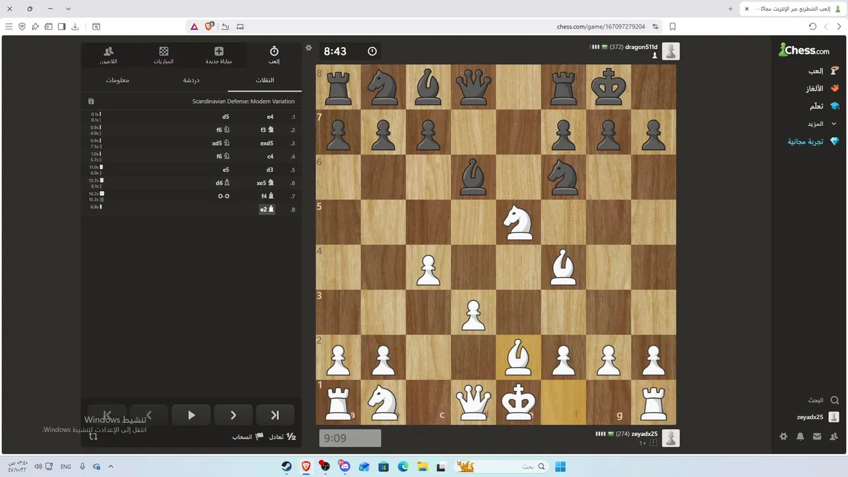
Task: Select move c4 in move list
Action: click(x=270, y=156)
